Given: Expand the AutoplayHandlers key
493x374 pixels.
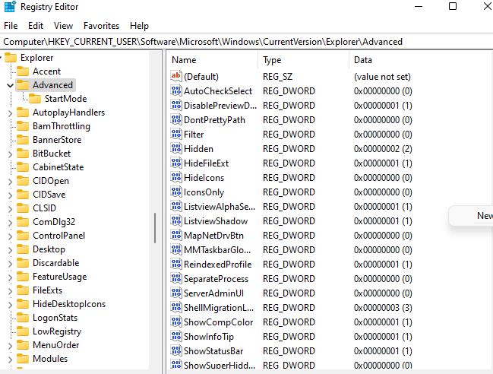Looking at the screenshot, I should 10,113.
